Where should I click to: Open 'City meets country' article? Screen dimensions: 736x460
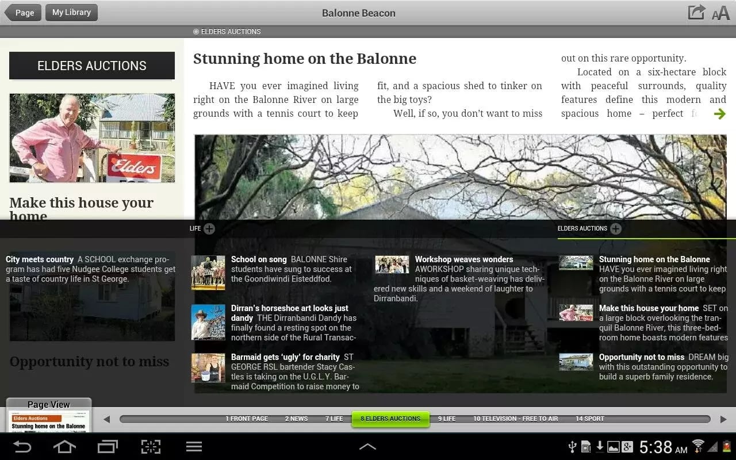[91, 269]
